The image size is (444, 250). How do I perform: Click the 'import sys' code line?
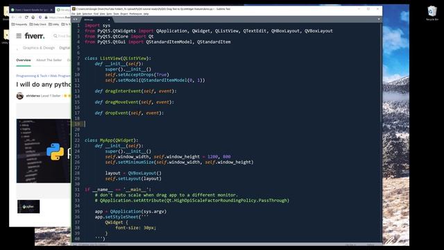point(97,25)
